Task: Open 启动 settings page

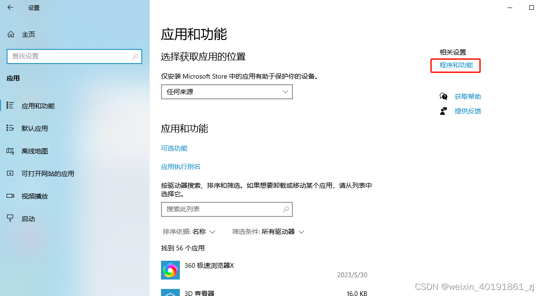Action: tap(28, 219)
